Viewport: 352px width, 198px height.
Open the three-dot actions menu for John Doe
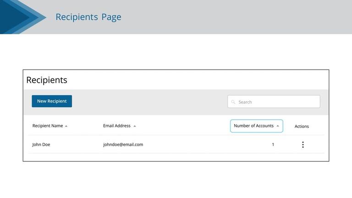303,144
